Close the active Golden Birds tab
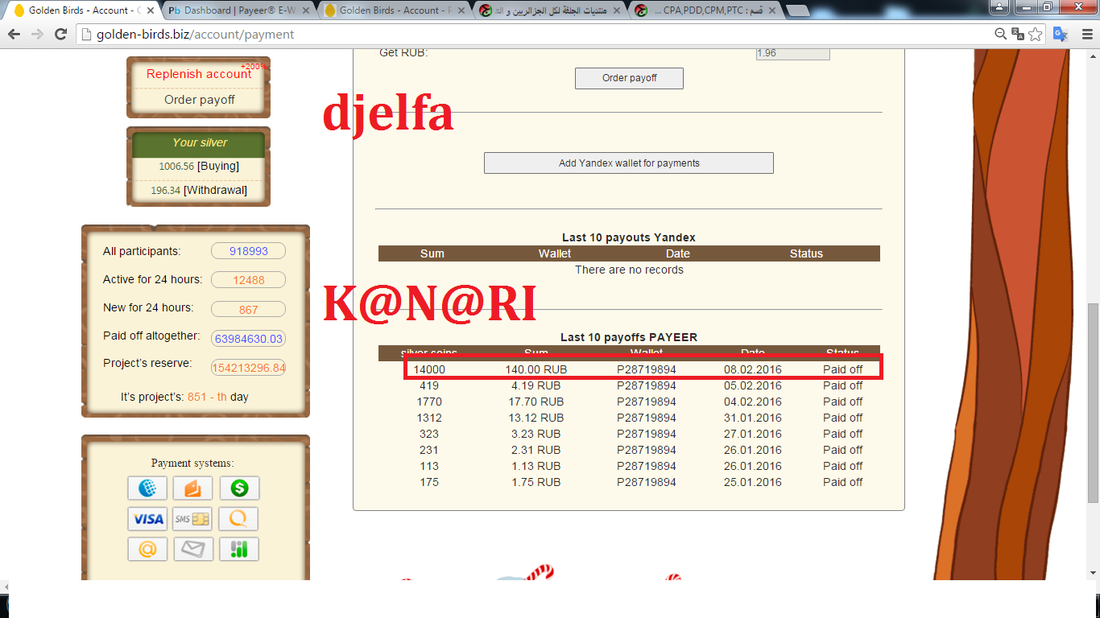Image resolution: width=1100 pixels, height=618 pixels. coord(151,10)
